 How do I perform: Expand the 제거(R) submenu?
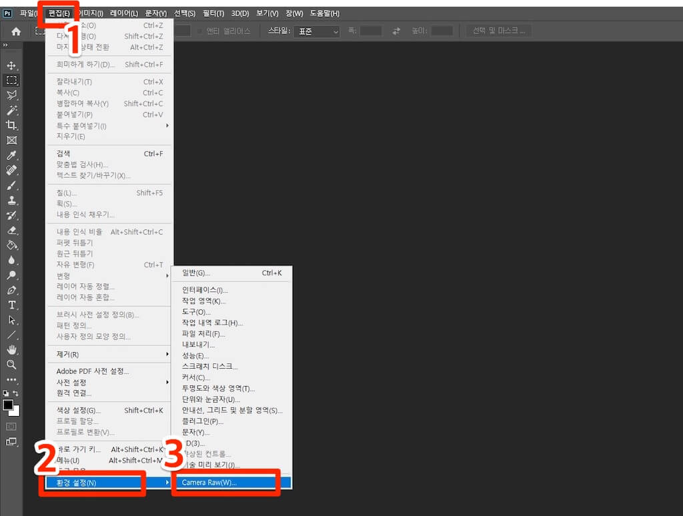pos(109,355)
